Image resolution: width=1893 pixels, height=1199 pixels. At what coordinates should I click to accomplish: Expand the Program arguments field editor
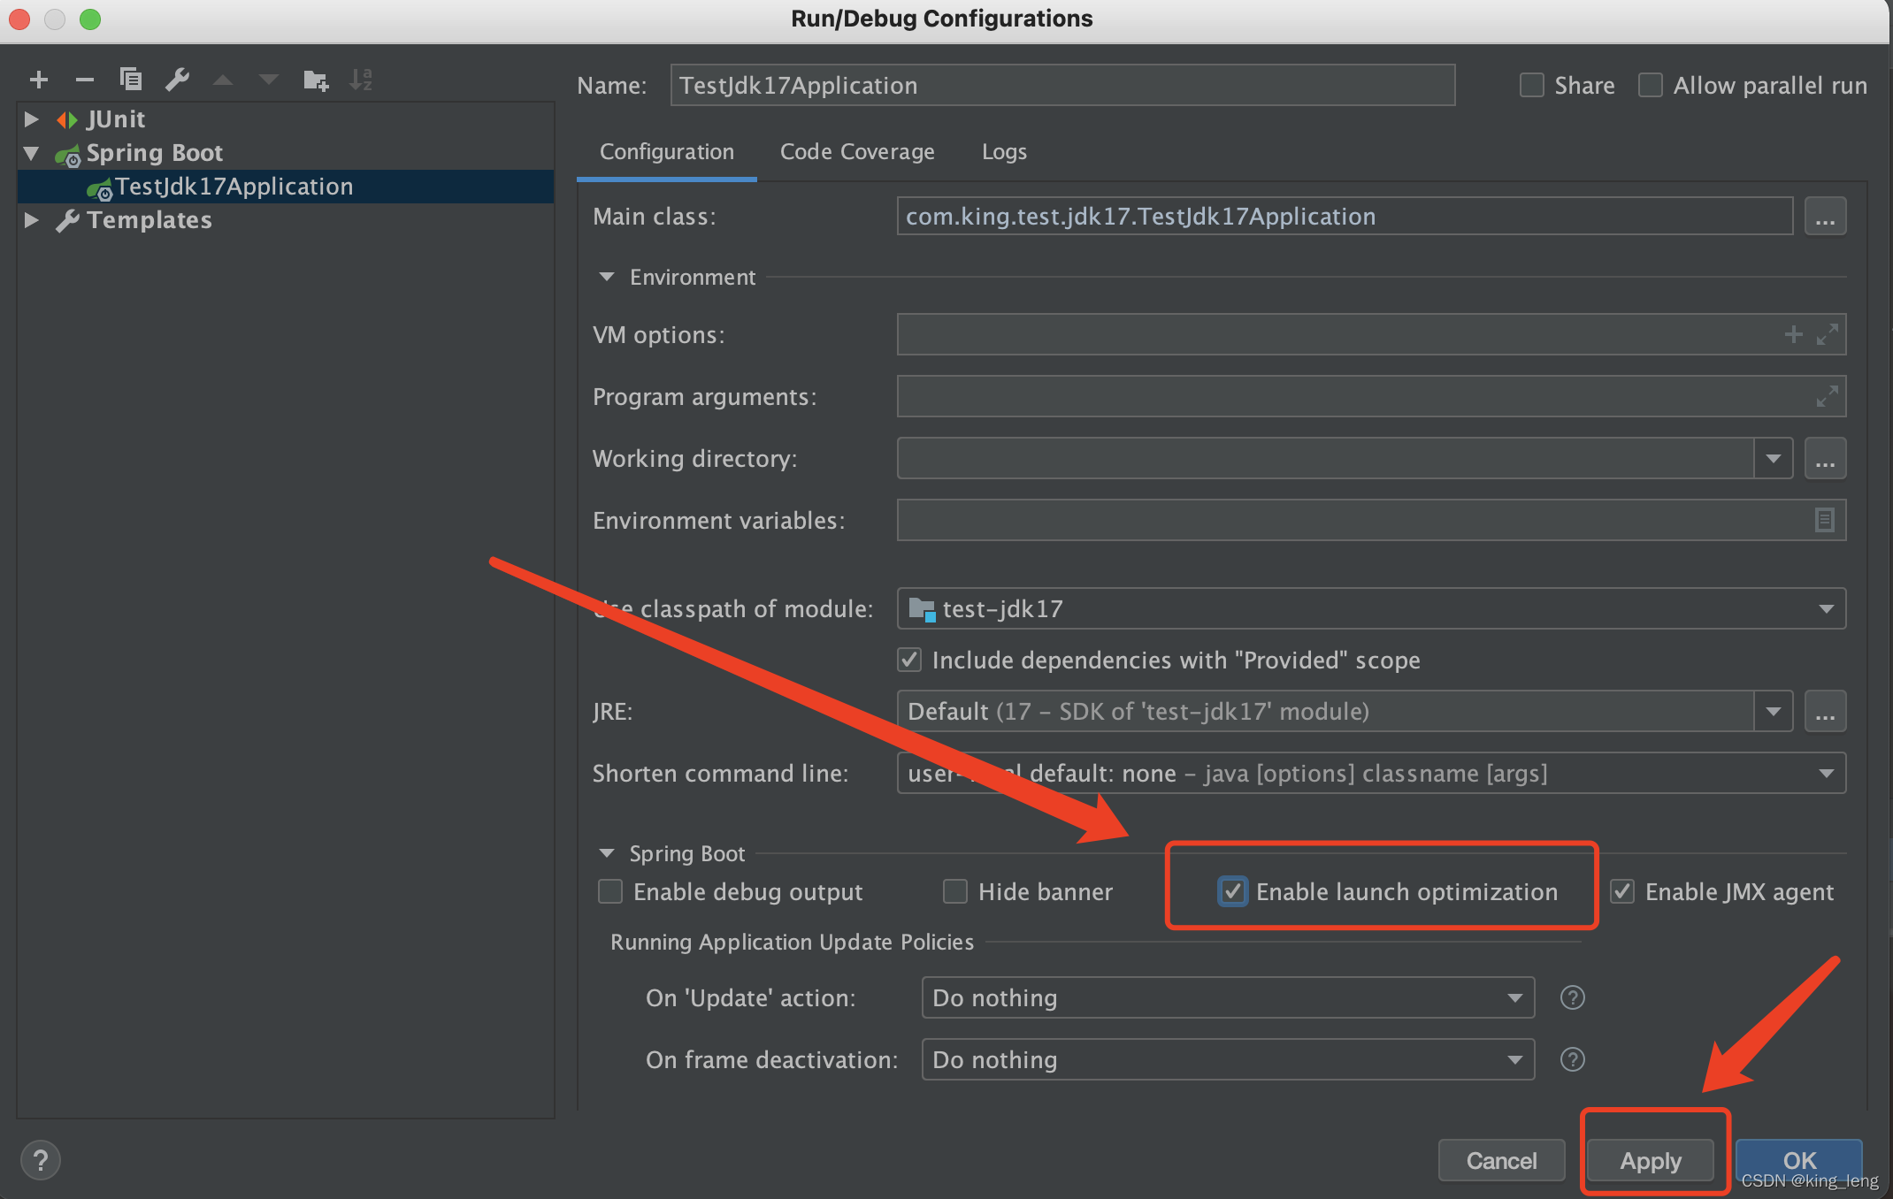pyautogui.click(x=1828, y=396)
